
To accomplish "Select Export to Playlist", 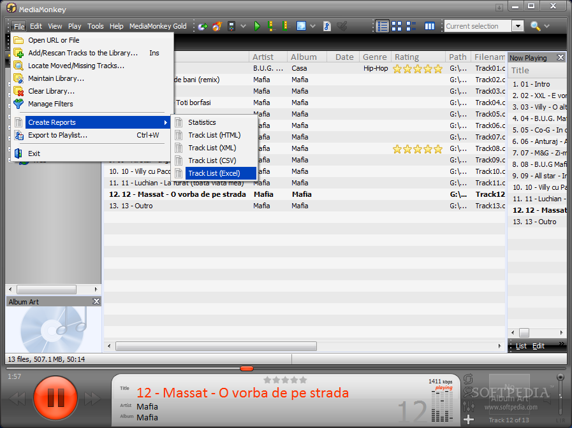I will click(x=92, y=135).
